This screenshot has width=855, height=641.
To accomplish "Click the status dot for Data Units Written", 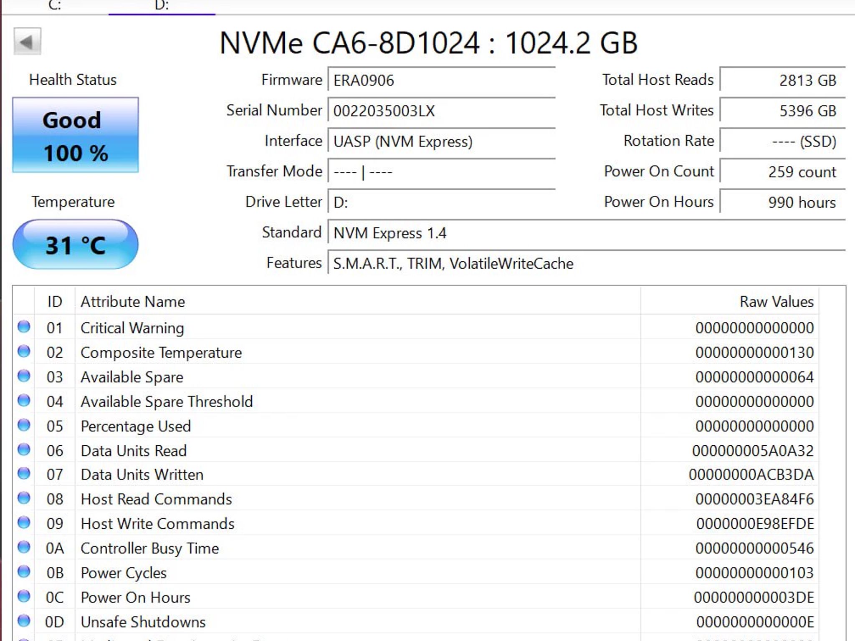I will click(24, 474).
